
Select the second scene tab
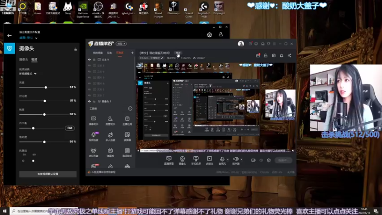(109, 53)
